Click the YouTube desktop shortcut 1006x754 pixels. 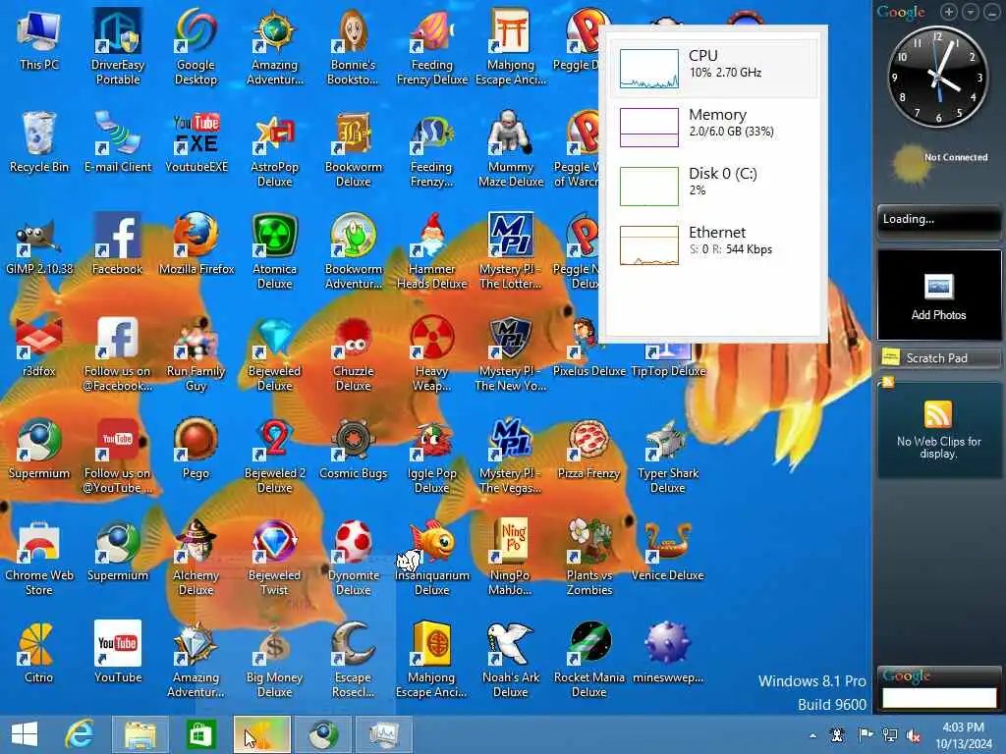pos(118,653)
